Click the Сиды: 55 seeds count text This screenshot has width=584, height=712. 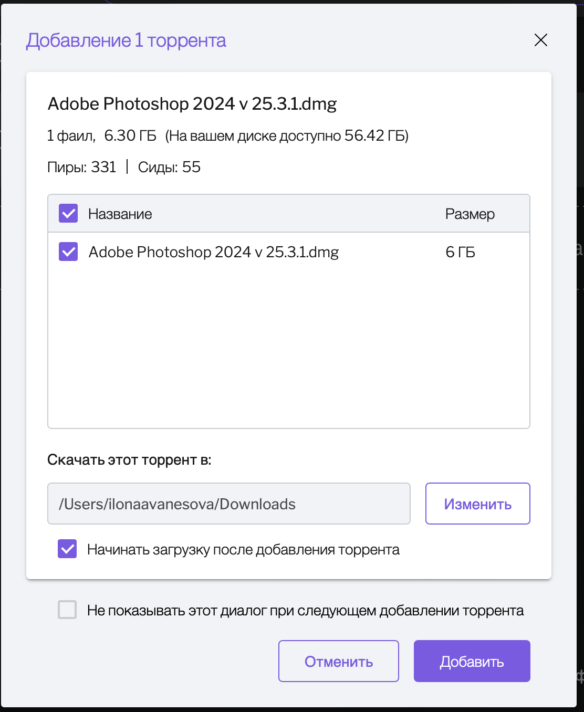click(169, 167)
